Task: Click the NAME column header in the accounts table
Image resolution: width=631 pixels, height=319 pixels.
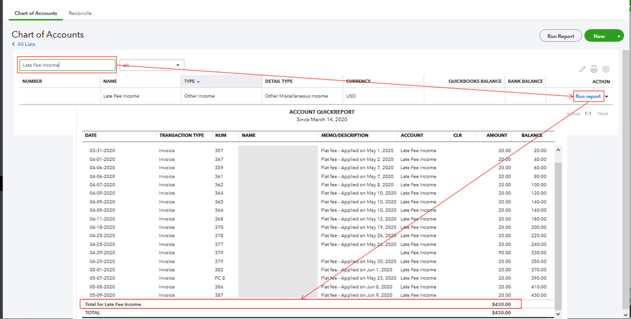Action: [110, 81]
